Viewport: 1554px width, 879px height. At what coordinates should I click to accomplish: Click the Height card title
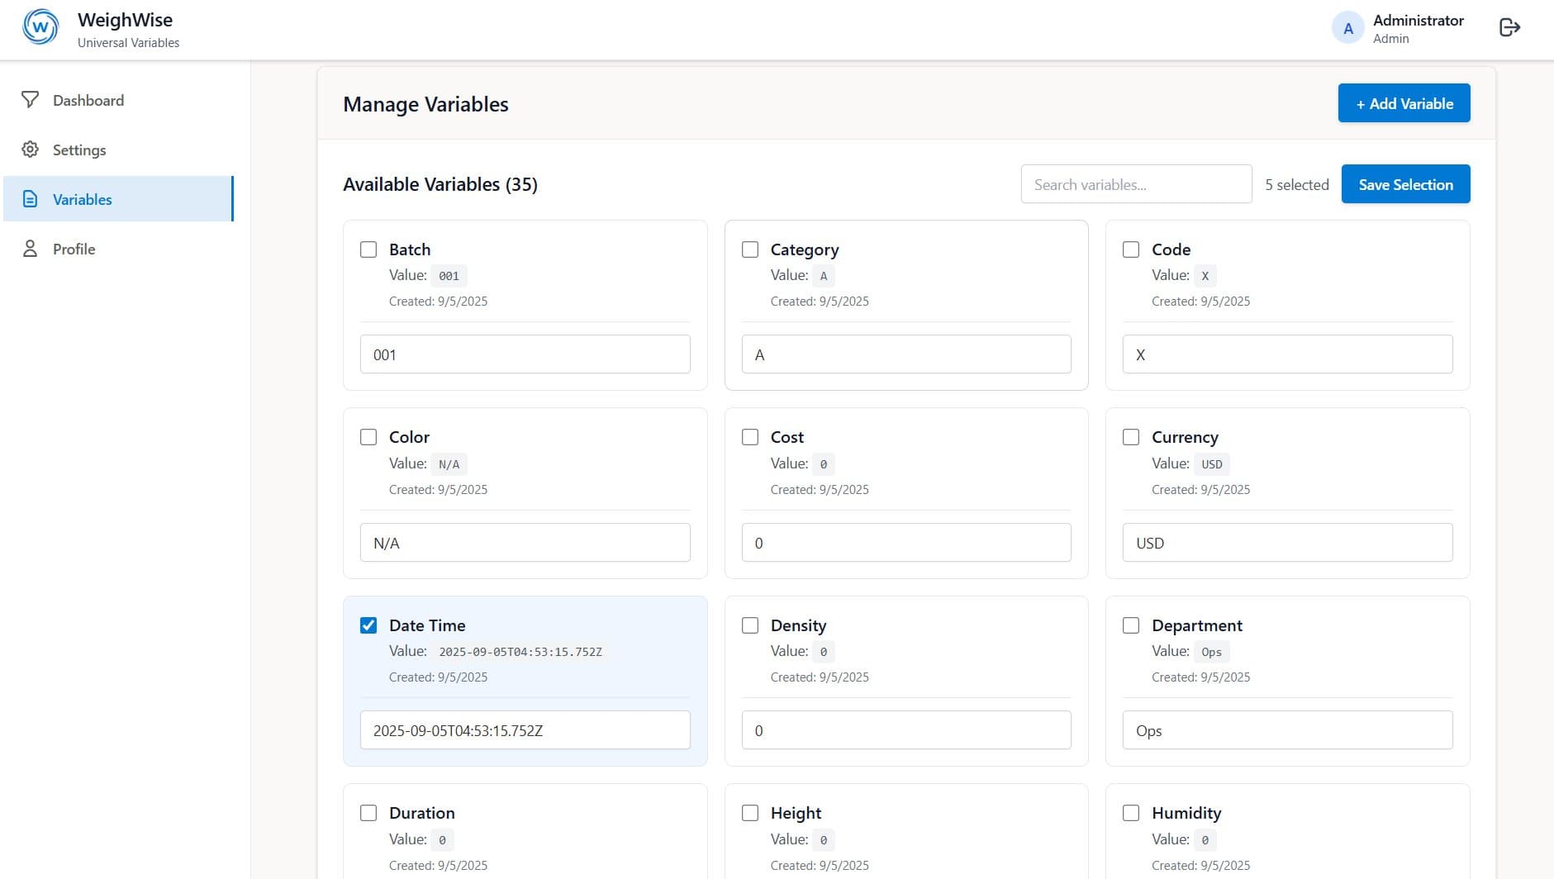(x=796, y=813)
